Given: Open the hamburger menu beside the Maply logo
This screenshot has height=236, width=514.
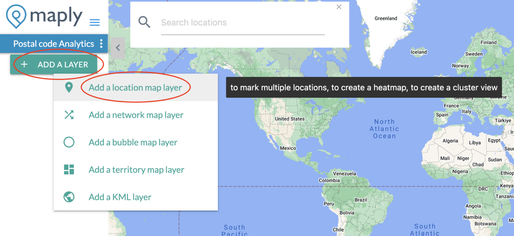Looking at the screenshot, I should [x=94, y=22].
